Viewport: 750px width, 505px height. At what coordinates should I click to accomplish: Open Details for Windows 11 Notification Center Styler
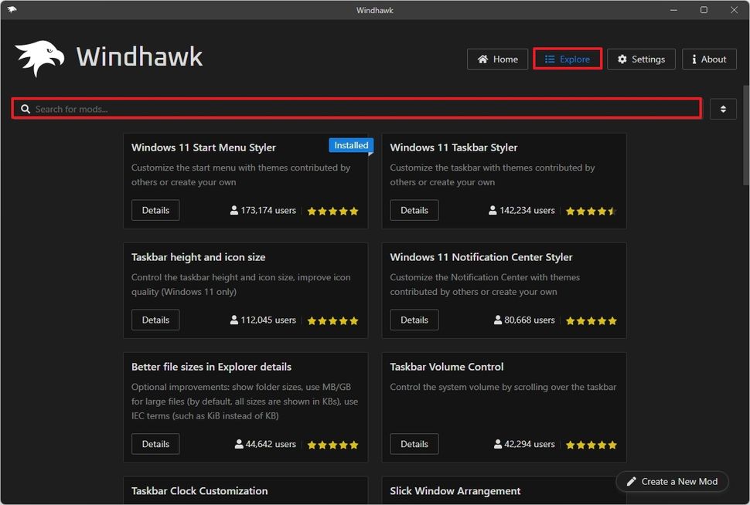tap(414, 320)
